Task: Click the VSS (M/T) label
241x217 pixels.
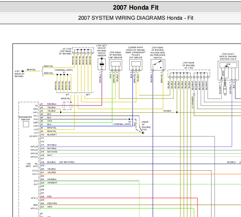Action: coord(29,165)
